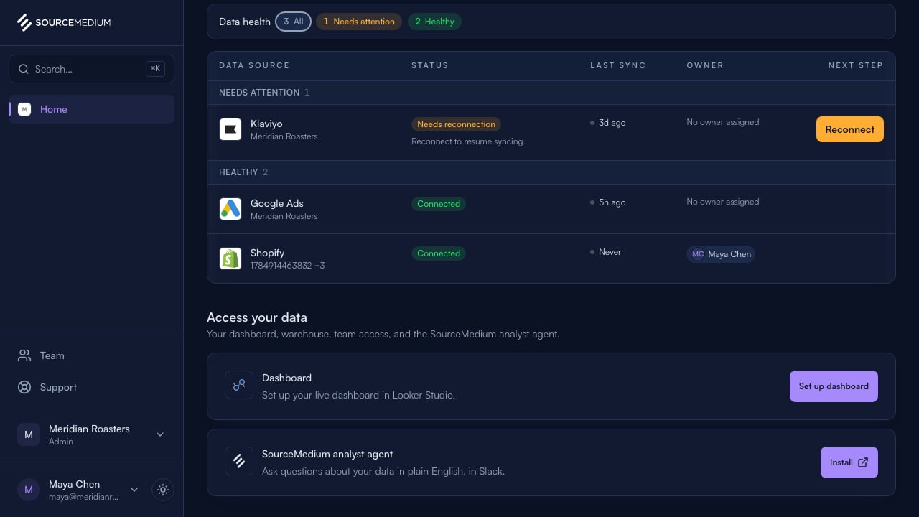Click the Klaviyo logo icon
This screenshot has height=517, width=919.
coord(230,129)
